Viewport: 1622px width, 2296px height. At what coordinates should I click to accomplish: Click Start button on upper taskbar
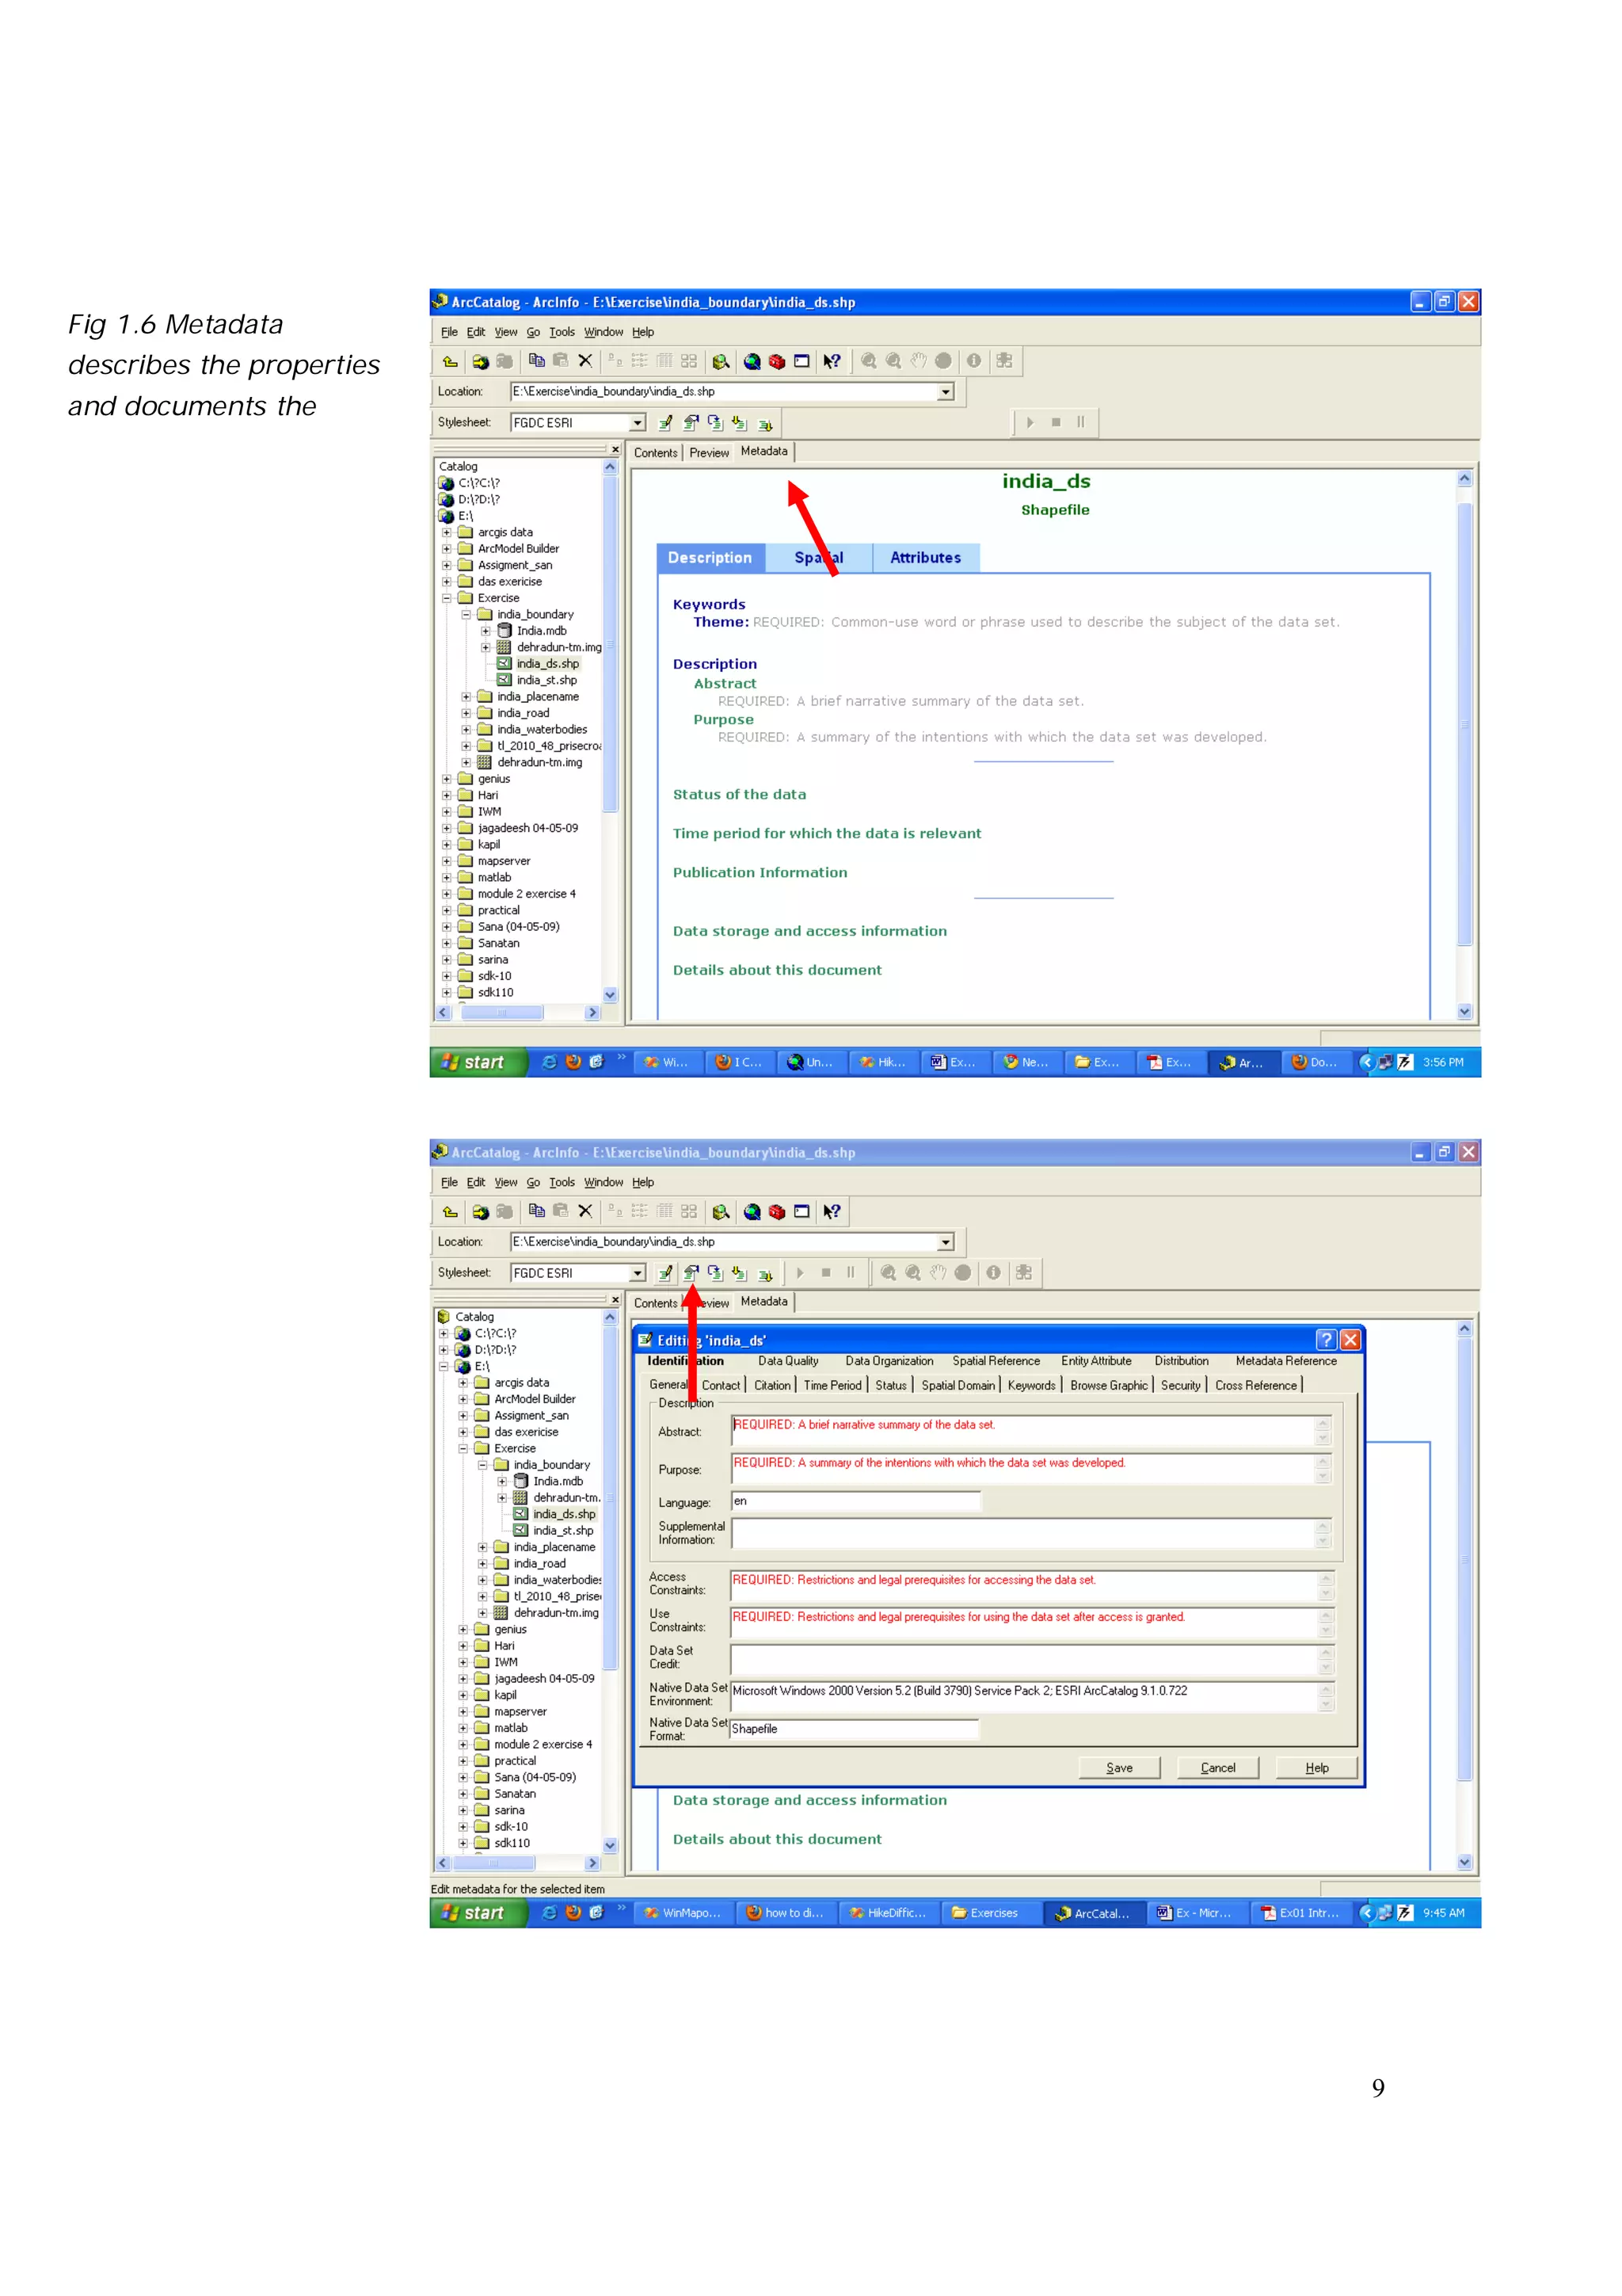point(478,1062)
